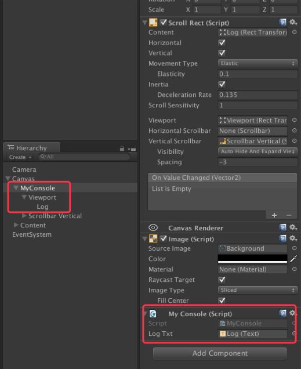Open object picker for Content field
This screenshot has width=301, height=369.
[x=294, y=32]
